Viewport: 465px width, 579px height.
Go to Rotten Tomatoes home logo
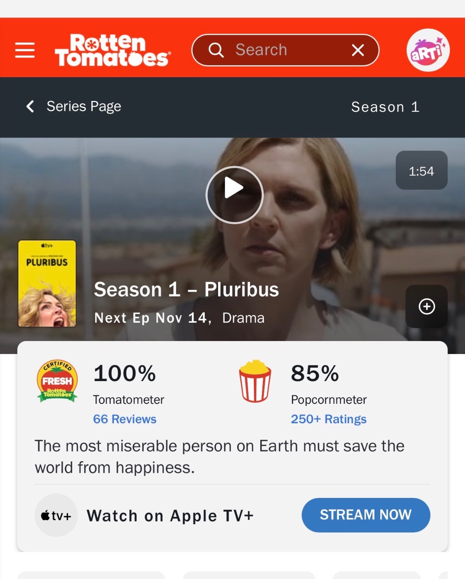(x=113, y=50)
